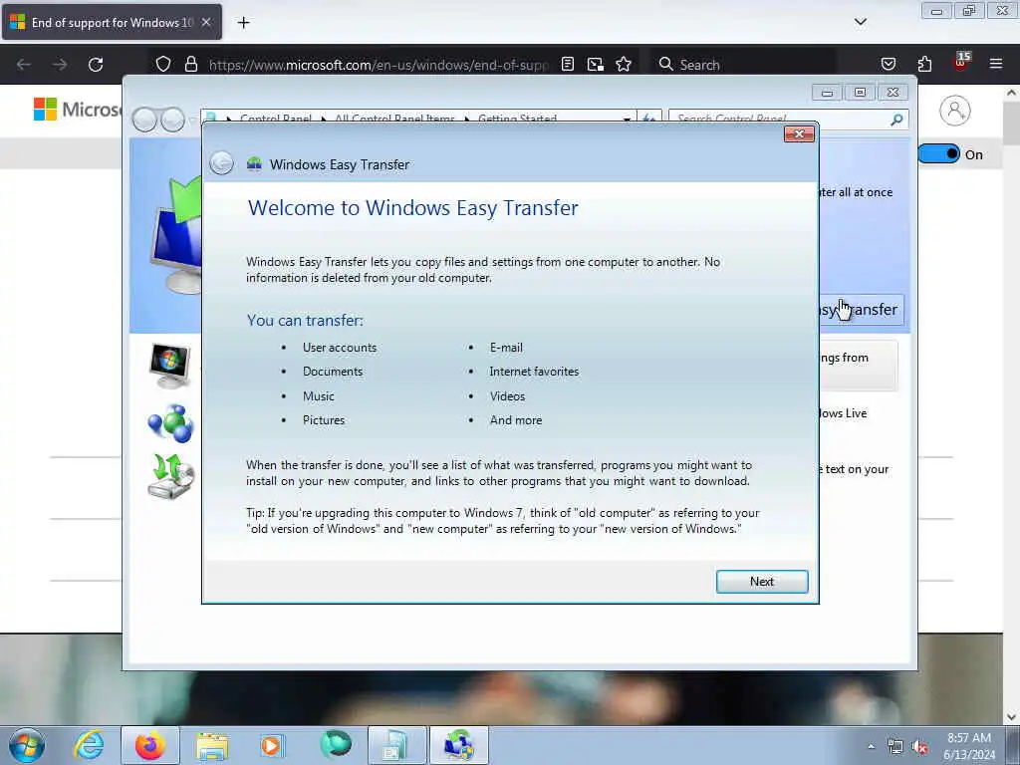Open Internet Explorer from taskbar
This screenshot has width=1020, height=765.
point(89,745)
